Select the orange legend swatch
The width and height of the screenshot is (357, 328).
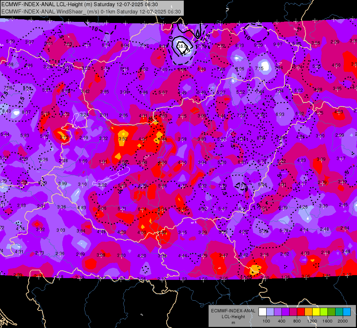309,312
